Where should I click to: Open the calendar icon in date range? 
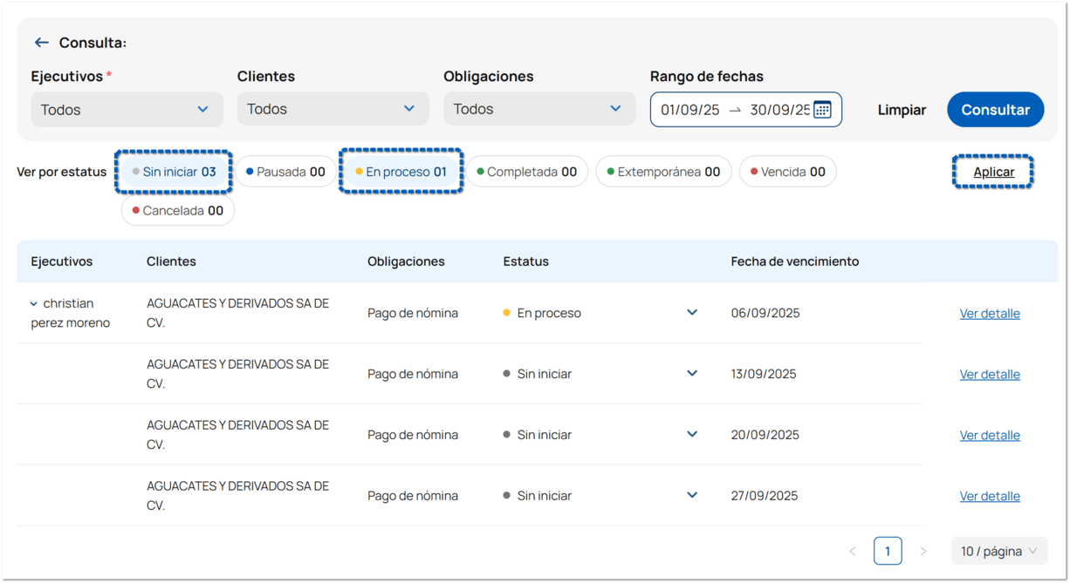coord(822,110)
